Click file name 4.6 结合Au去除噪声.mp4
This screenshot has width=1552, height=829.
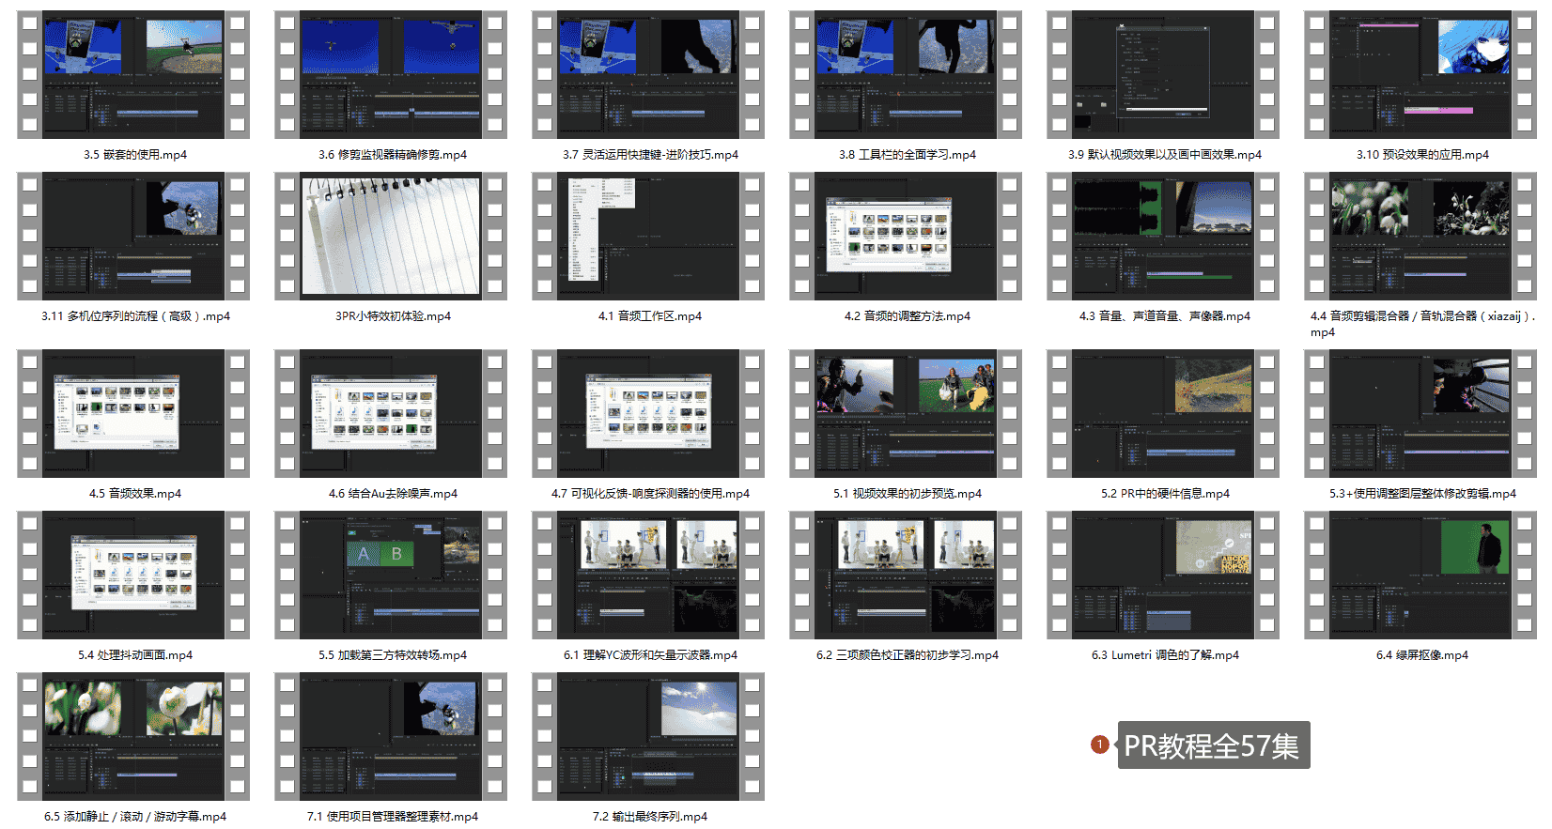[x=393, y=494]
